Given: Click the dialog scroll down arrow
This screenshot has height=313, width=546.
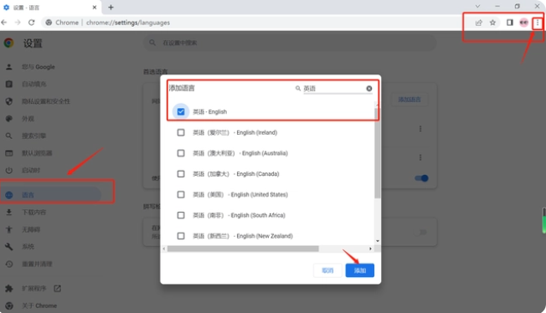Looking at the screenshot, I should coord(378,241).
